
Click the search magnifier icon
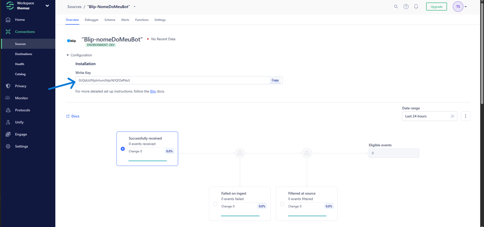click(x=396, y=6)
